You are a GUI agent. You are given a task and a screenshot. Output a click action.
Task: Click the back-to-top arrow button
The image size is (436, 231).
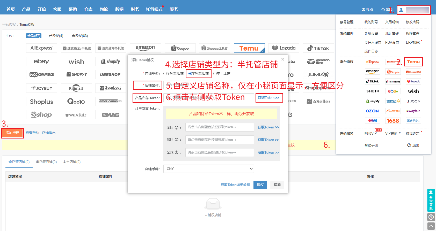(431, 226)
